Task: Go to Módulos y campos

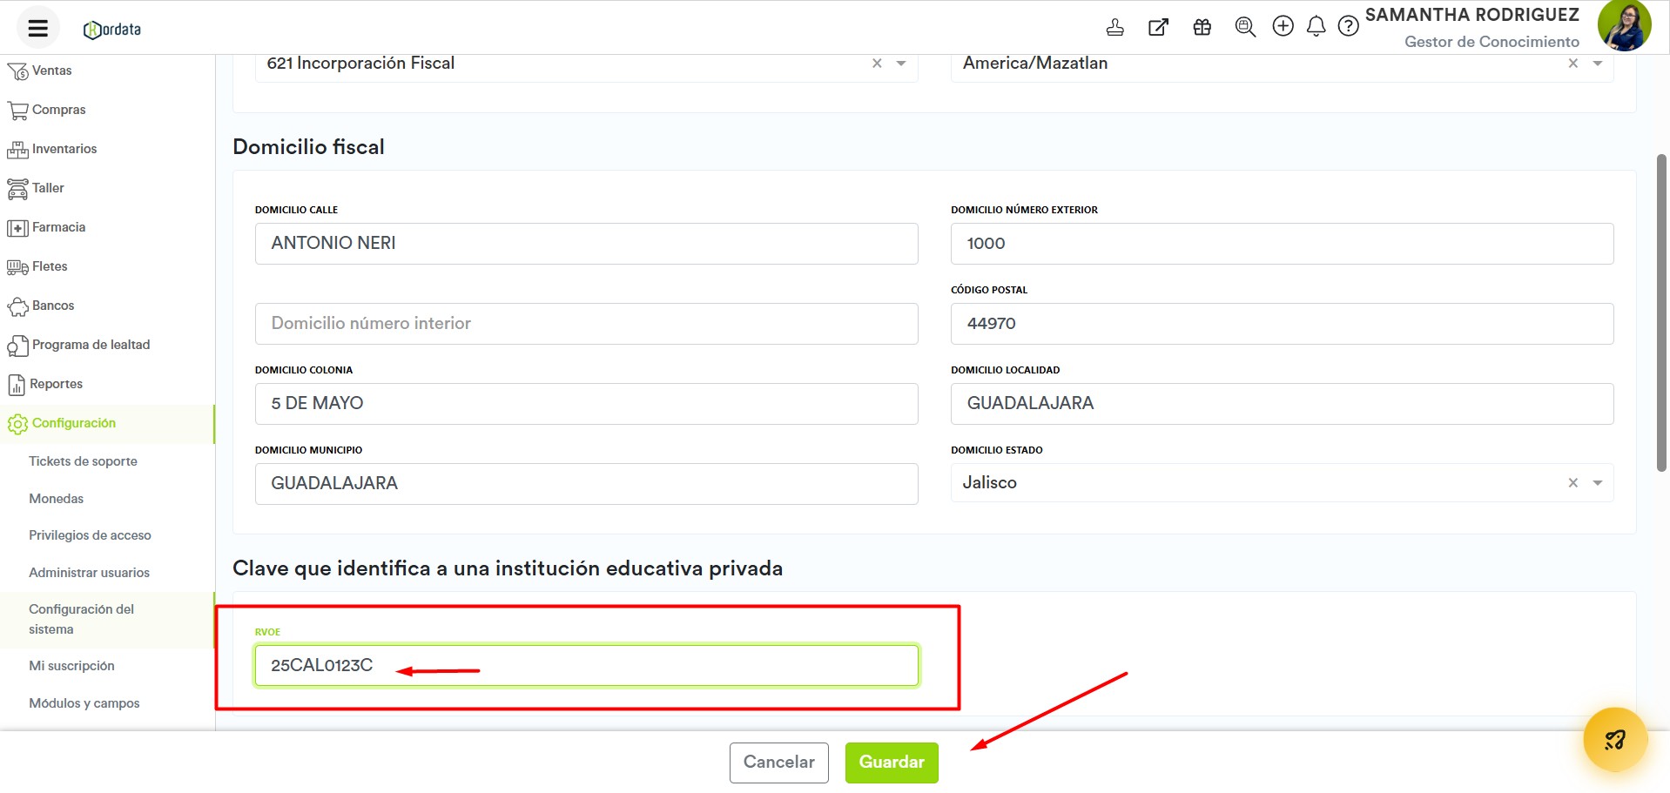Action: (84, 703)
